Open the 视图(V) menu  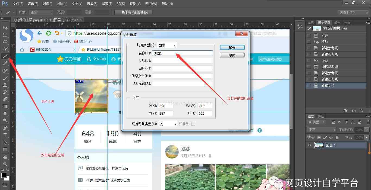coord(135,4)
